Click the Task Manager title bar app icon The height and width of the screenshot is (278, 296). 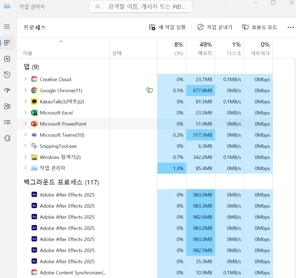[7, 6]
